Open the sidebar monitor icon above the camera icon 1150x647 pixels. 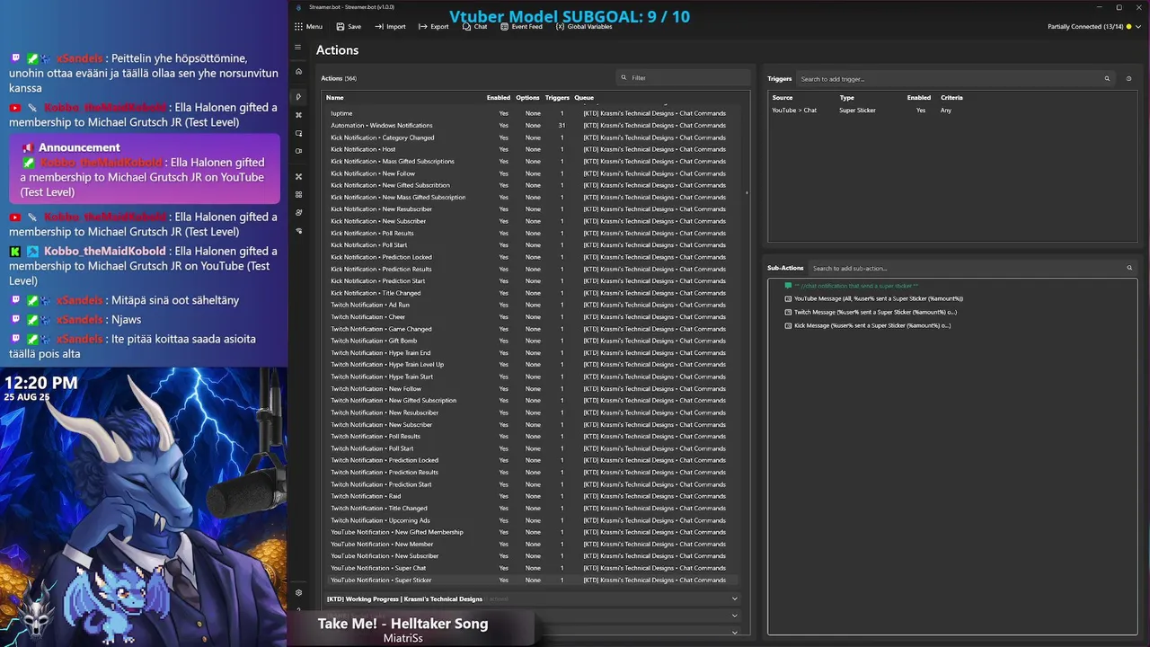tap(298, 133)
